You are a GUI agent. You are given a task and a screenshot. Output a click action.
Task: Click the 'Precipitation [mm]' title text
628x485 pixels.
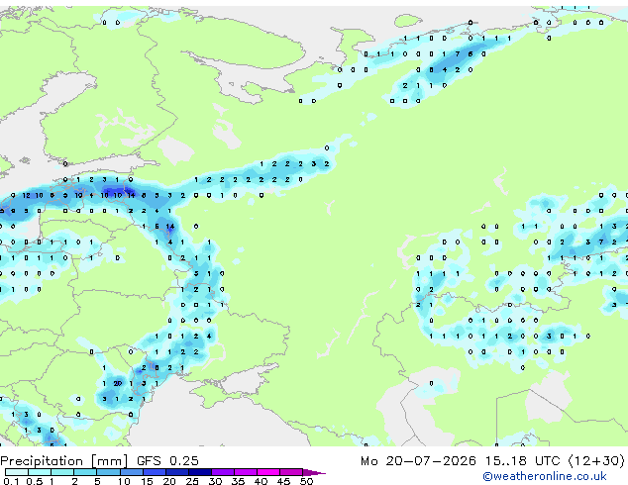pos(63,461)
